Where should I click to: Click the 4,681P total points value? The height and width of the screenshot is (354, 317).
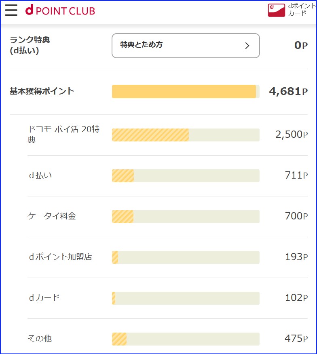coord(288,91)
